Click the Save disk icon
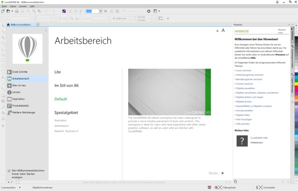This screenshot has width=298, height=191. click(x=17, y=11)
